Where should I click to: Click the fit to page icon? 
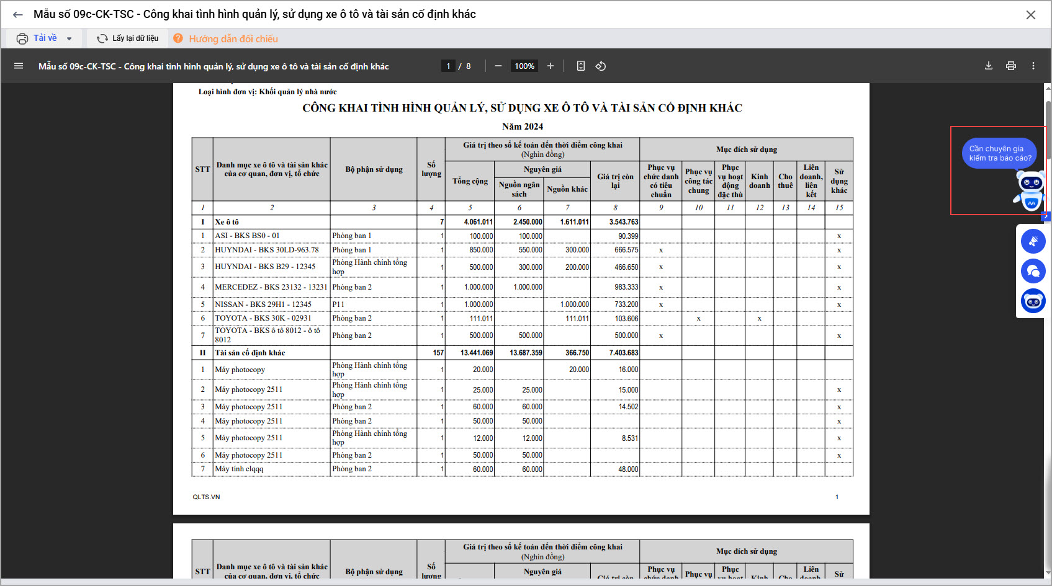tap(581, 66)
